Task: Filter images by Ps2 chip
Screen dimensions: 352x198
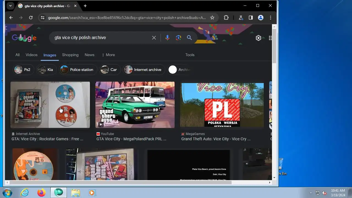Action: (x=23, y=70)
